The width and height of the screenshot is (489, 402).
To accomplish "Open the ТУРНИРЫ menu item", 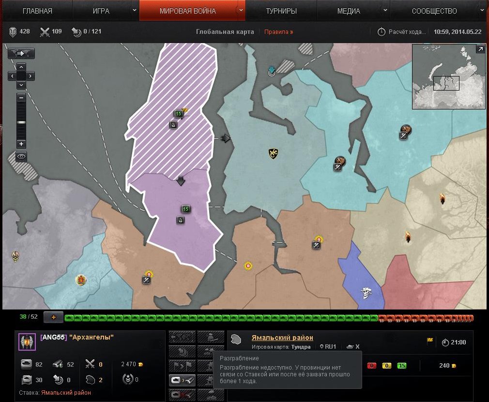I will pos(281,11).
